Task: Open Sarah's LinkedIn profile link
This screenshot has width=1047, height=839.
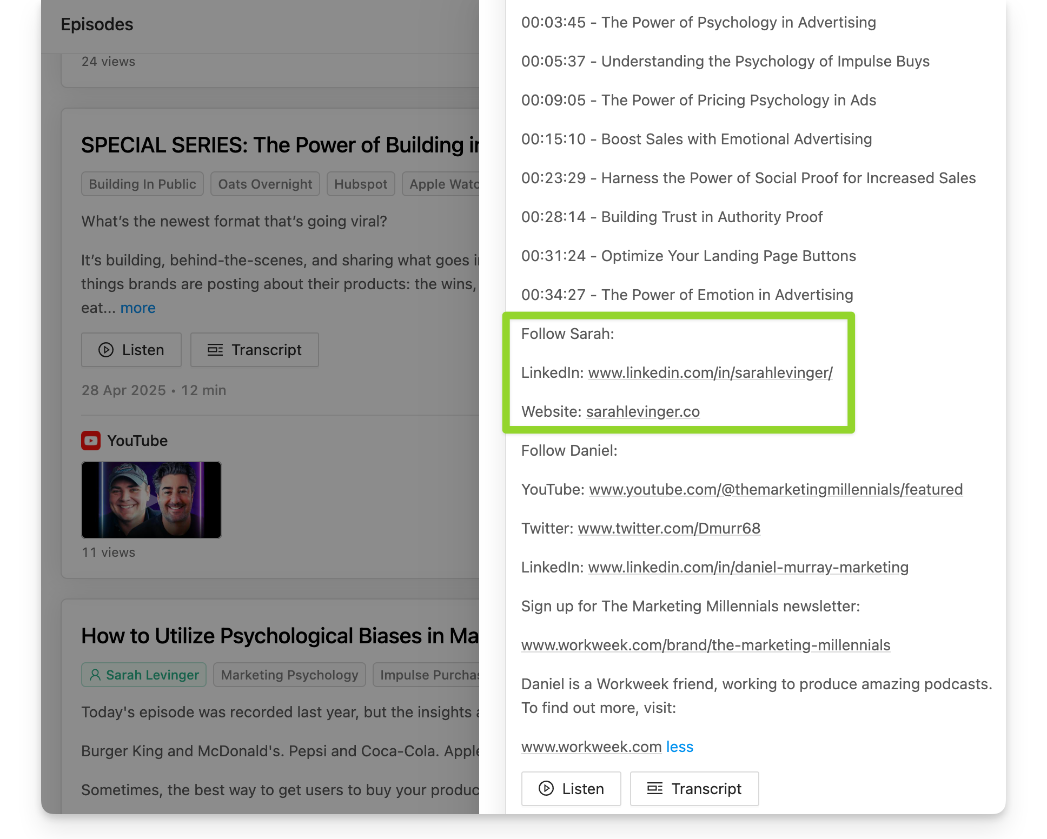Action: click(710, 372)
